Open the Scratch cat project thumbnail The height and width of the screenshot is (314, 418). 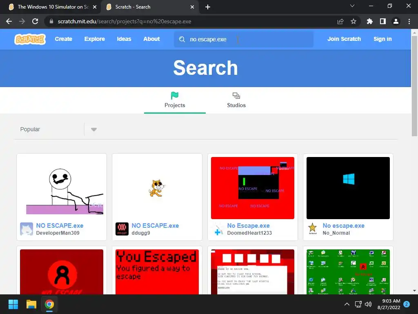(x=157, y=188)
